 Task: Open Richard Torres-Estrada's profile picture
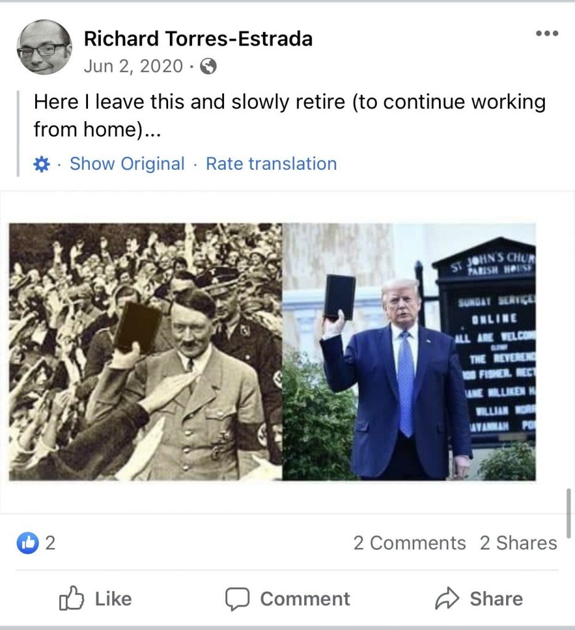click(44, 47)
